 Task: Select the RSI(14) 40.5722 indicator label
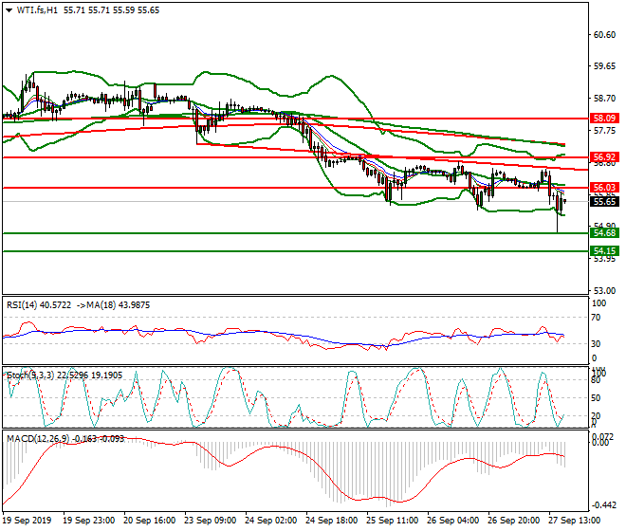point(39,305)
